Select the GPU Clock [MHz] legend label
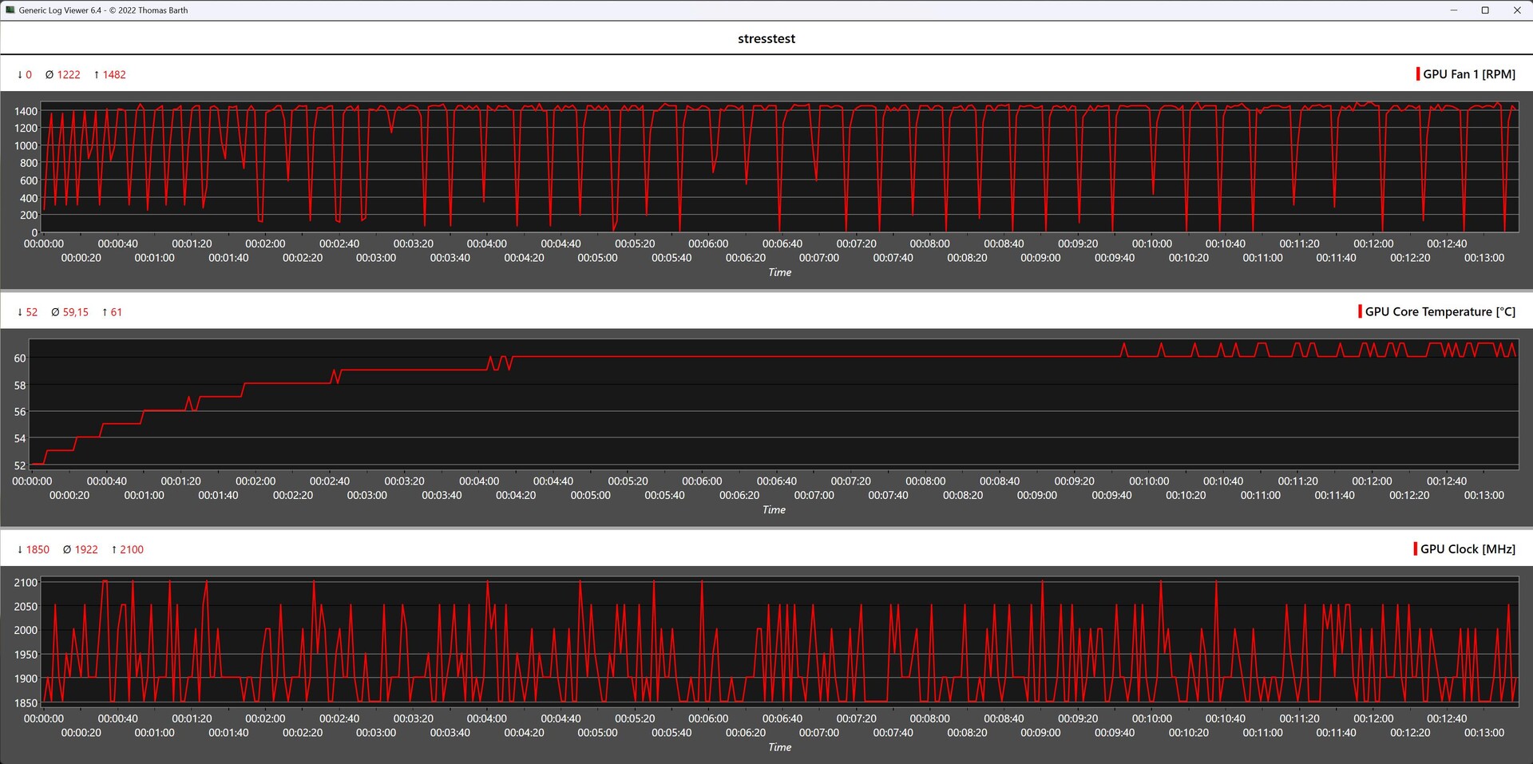Screen dimensions: 1533x764 1468,549
